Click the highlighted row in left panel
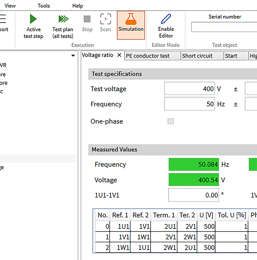Image resolution: width=257 pixels, height=260 pixels. click(38, 158)
